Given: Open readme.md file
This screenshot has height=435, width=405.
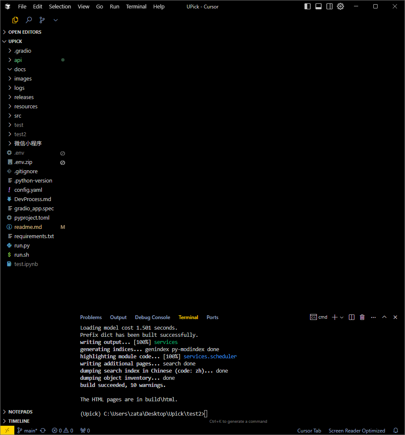Looking at the screenshot, I should click(x=34, y=227).
